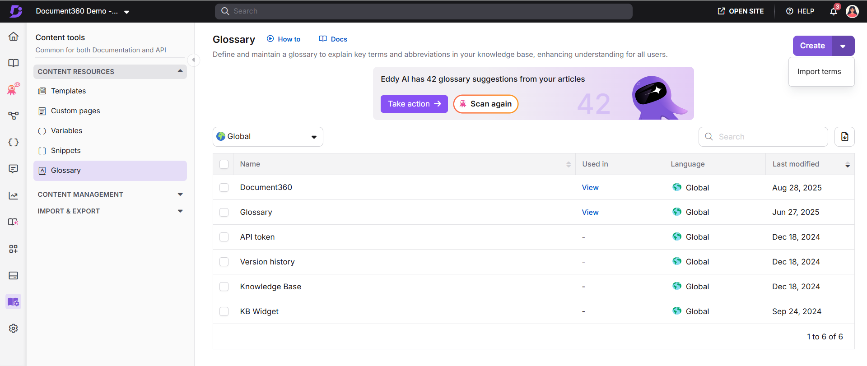Focus the glossary Search field
This screenshot has height=366, width=867.
pyautogui.click(x=763, y=137)
